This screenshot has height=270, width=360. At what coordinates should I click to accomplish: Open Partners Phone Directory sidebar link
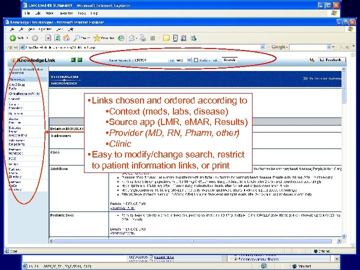[15, 173]
